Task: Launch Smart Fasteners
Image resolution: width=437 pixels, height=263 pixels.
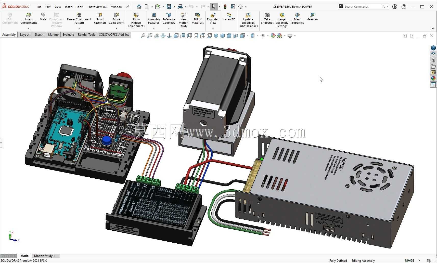Action: [x=100, y=18]
